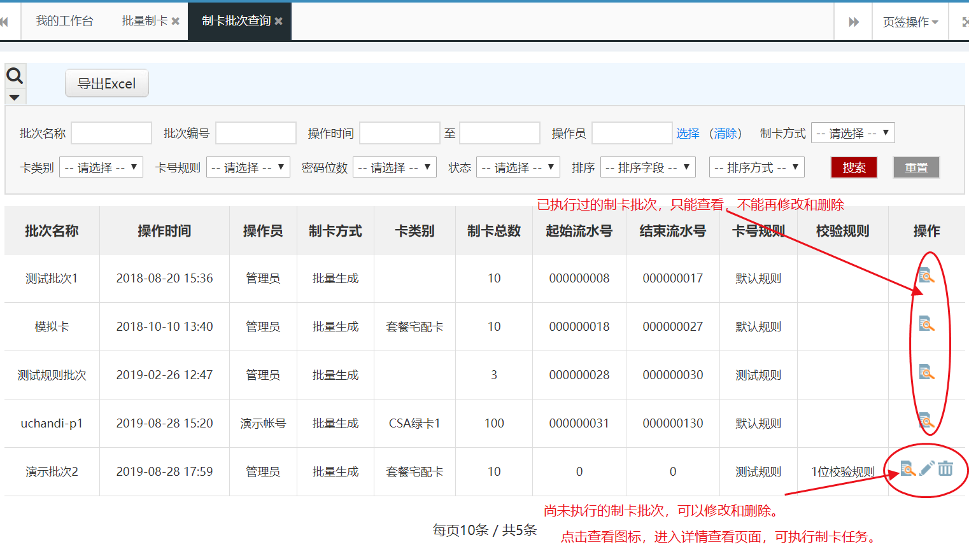The height and width of the screenshot is (549, 969).
Task: Click the 批次名称 column header
Action: 52,231
